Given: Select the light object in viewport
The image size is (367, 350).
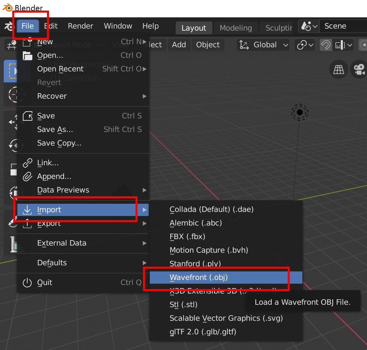Looking at the screenshot, I should coord(300,113).
